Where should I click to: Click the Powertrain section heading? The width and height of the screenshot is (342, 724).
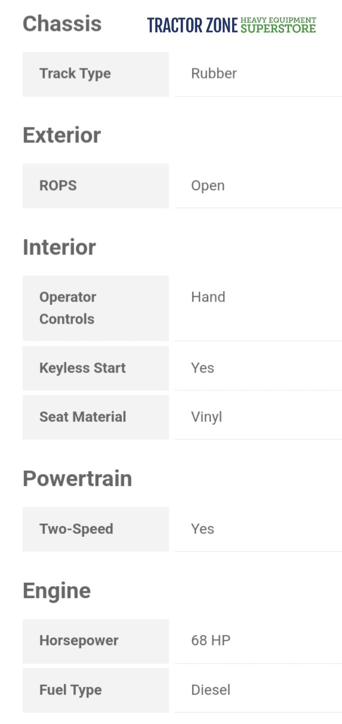coord(77,479)
